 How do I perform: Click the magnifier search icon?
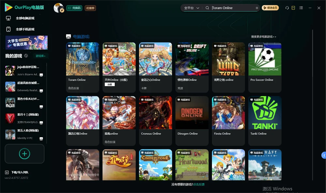[x=207, y=8]
